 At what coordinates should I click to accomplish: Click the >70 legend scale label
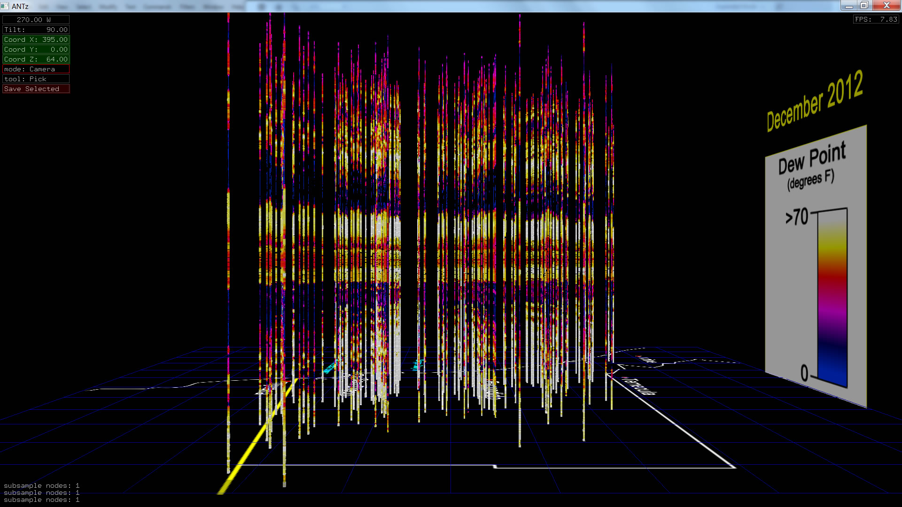pos(797,217)
